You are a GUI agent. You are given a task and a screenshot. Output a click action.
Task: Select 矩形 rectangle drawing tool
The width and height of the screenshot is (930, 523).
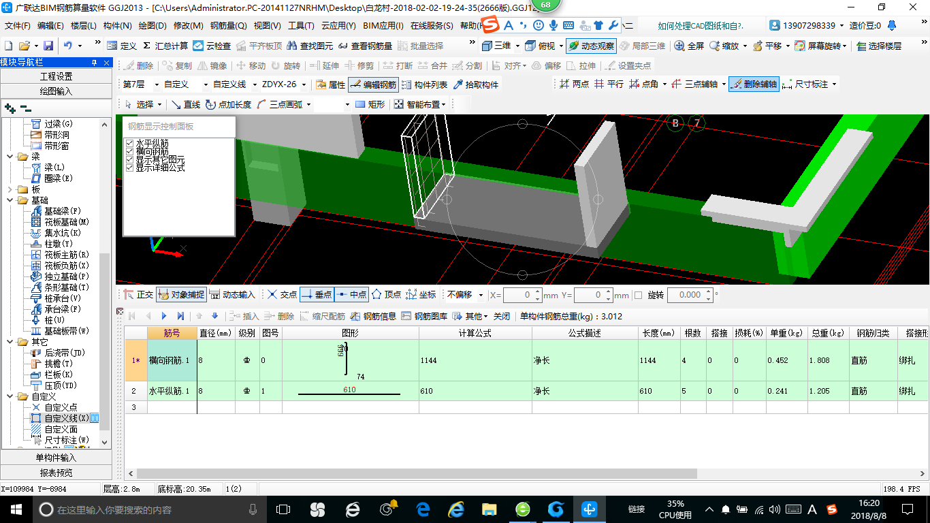tap(370, 104)
